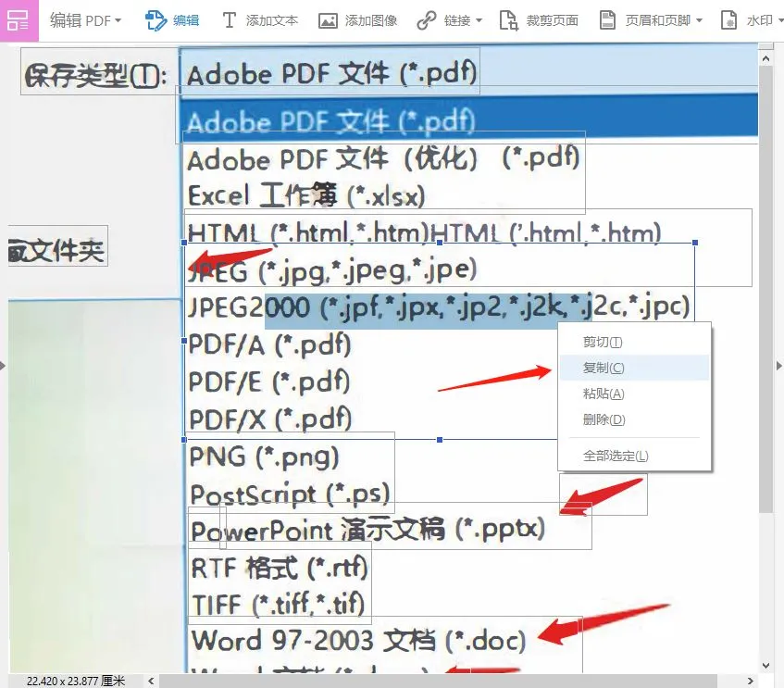
Task: Click the pink panel layout icon
Action: coord(19,20)
